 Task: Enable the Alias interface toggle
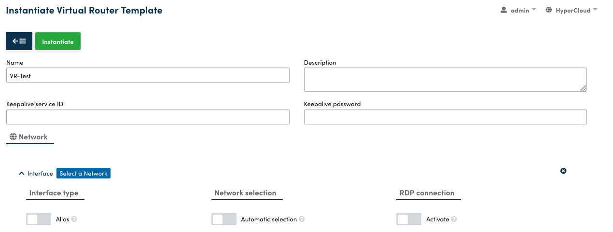[39, 219]
